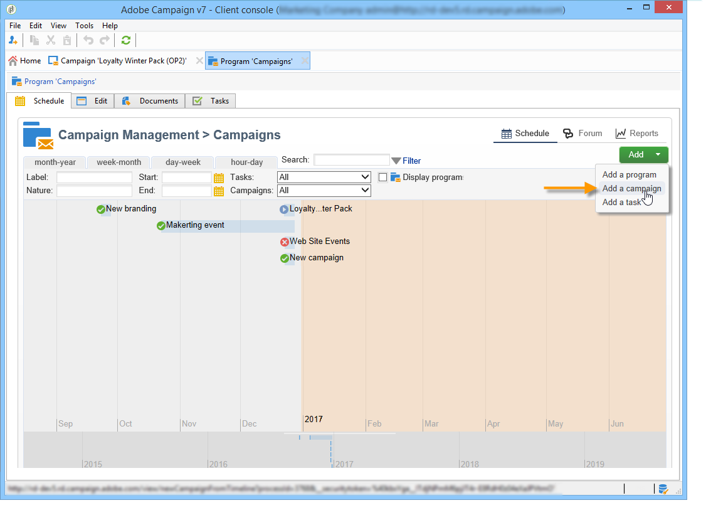Switch to the Edit tab

pyautogui.click(x=93, y=101)
